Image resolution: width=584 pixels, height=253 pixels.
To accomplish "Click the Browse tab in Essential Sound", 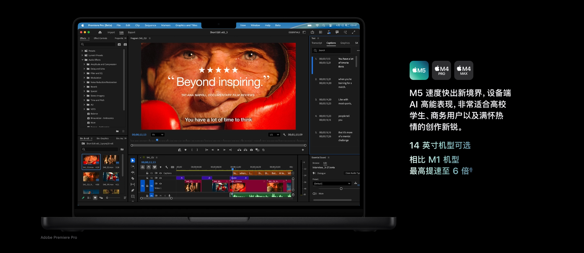I will pyautogui.click(x=316, y=163).
